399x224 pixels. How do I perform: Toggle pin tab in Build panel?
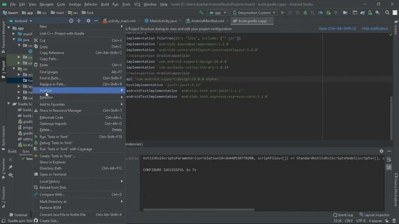(x=11, y=167)
